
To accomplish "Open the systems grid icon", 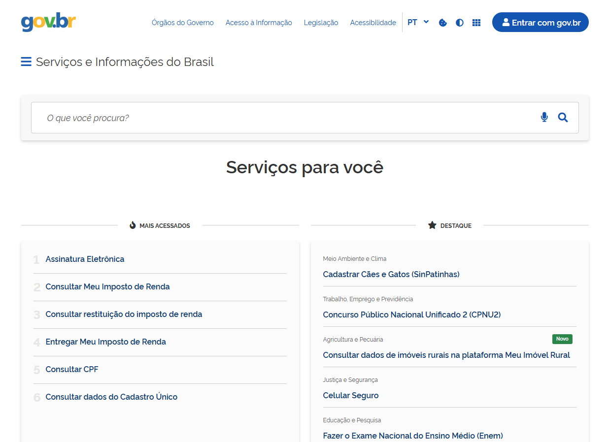I will coord(476,23).
